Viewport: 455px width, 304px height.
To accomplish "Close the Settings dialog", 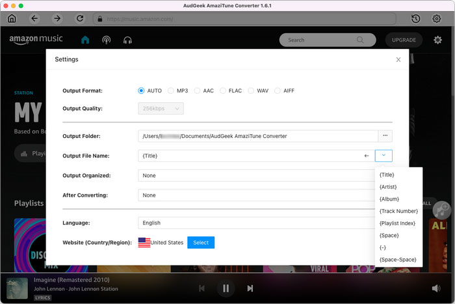I will pyautogui.click(x=398, y=60).
